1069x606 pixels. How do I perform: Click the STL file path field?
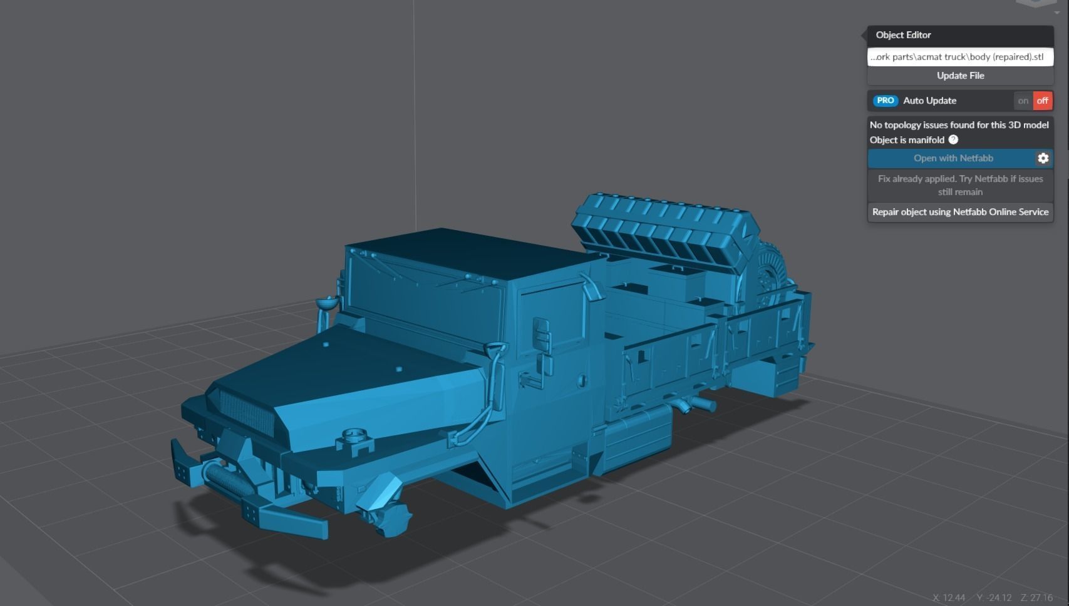pos(960,57)
